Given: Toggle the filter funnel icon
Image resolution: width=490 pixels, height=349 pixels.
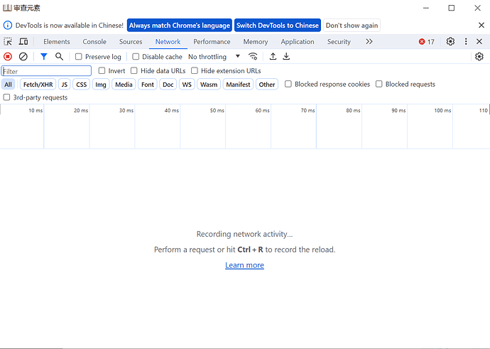Looking at the screenshot, I should click(43, 56).
